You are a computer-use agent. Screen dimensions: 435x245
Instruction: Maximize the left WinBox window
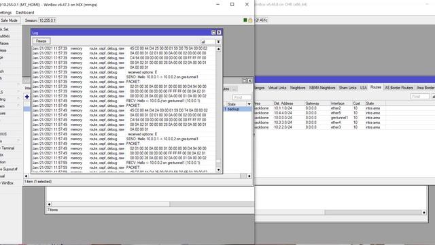pos(232,5)
